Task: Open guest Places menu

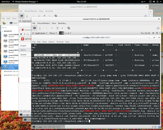Action: (53, 33)
